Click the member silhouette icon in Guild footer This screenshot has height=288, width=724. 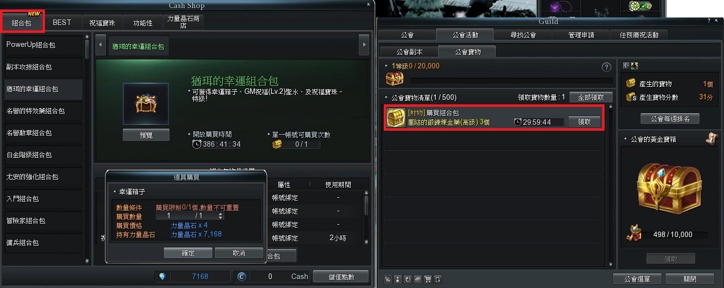pos(398,280)
